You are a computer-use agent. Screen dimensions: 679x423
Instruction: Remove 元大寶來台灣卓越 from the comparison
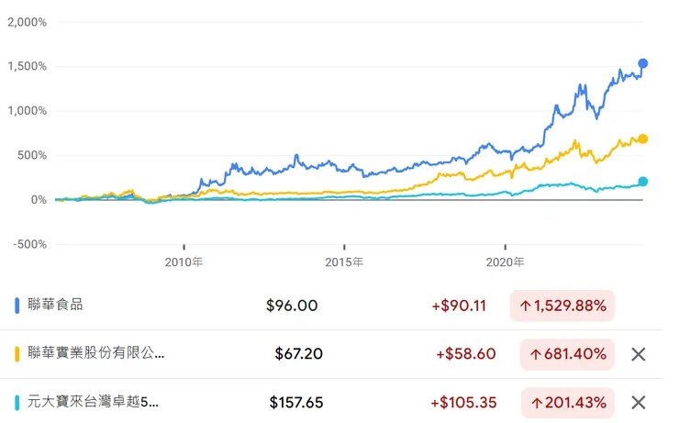(x=639, y=402)
